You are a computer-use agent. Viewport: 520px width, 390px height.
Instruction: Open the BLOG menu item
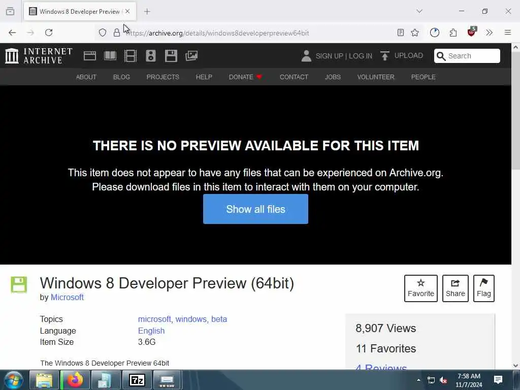point(121,77)
